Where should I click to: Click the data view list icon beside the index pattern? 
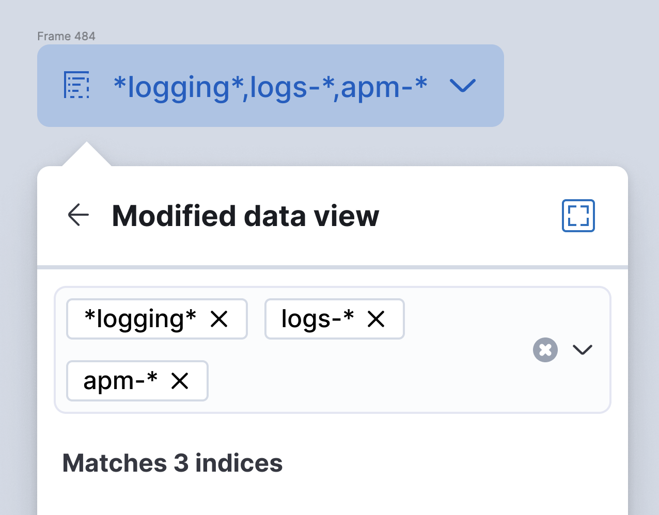[76, 85]
